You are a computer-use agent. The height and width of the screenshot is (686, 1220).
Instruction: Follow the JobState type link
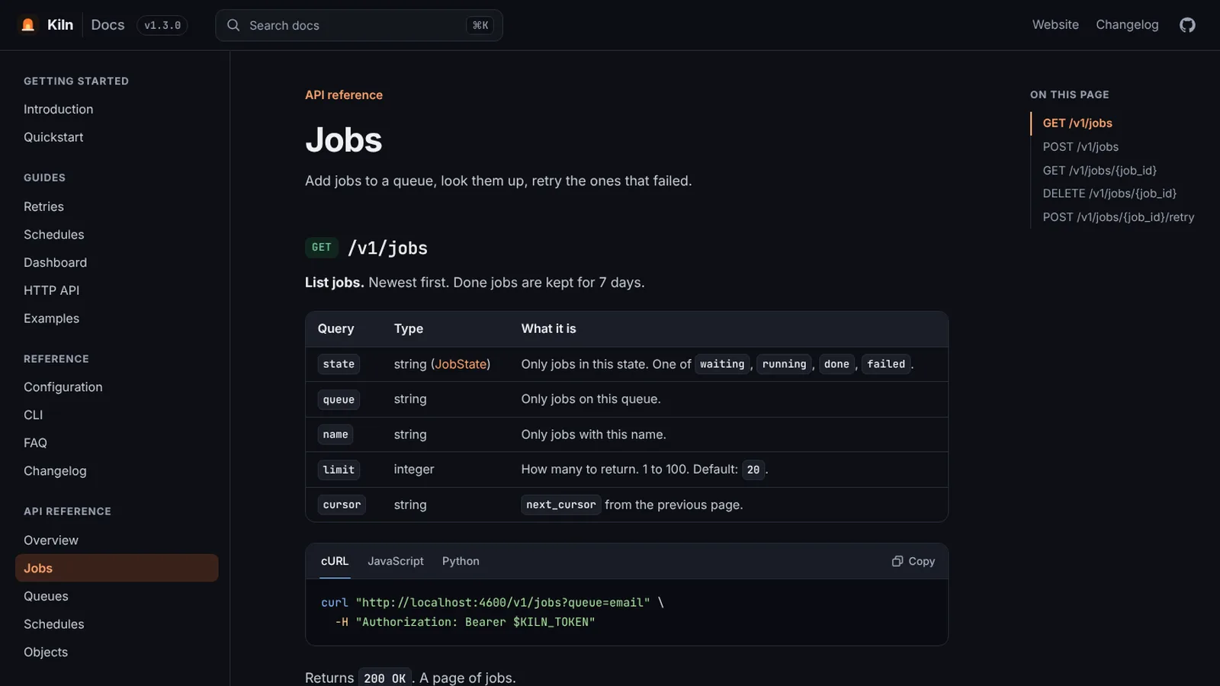(461, 364)
